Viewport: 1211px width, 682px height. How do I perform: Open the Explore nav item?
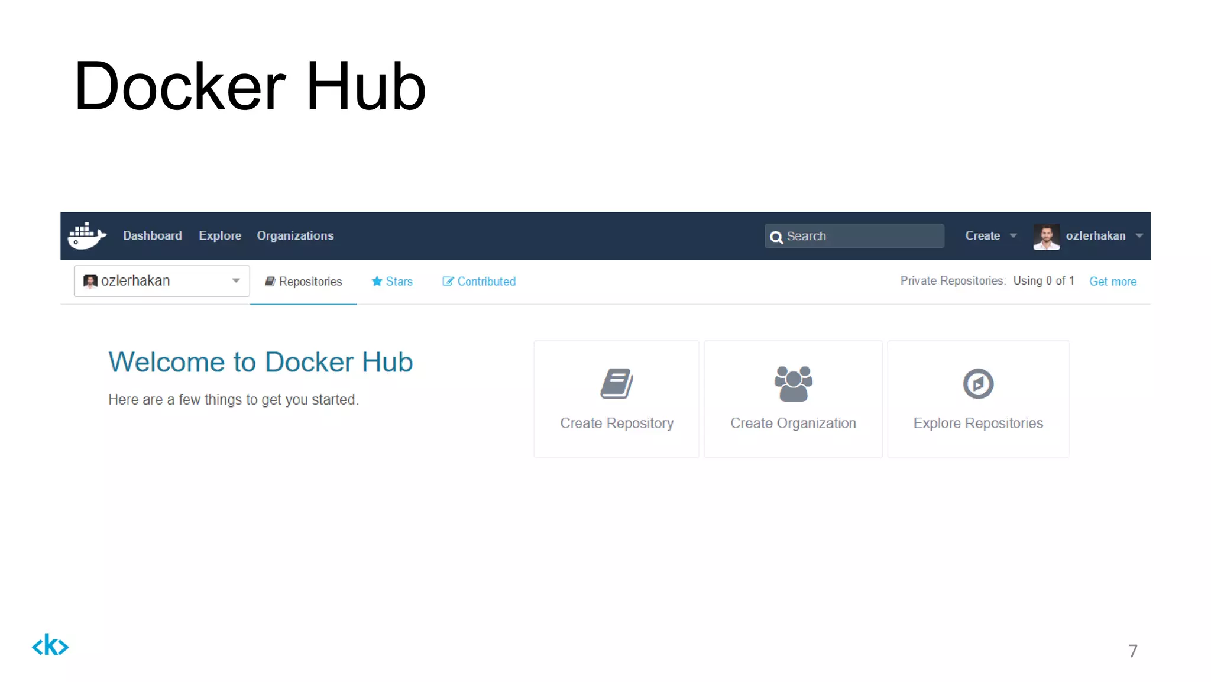coord(220,235)
